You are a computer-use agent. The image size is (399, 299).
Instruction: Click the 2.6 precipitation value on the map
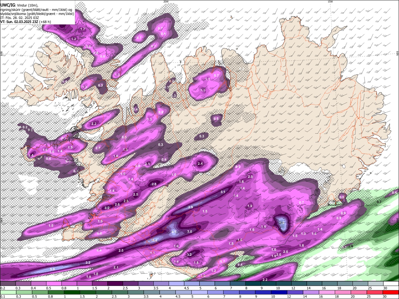click(x=117, y=204)
